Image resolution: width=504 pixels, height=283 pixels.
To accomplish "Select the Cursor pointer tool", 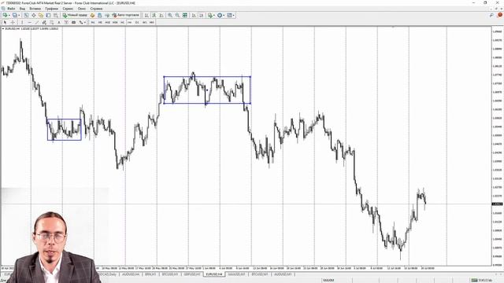I will coord(5,23).
